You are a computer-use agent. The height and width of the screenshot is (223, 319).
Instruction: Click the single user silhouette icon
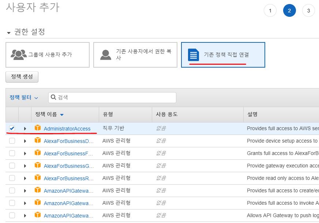coord(106,55)
